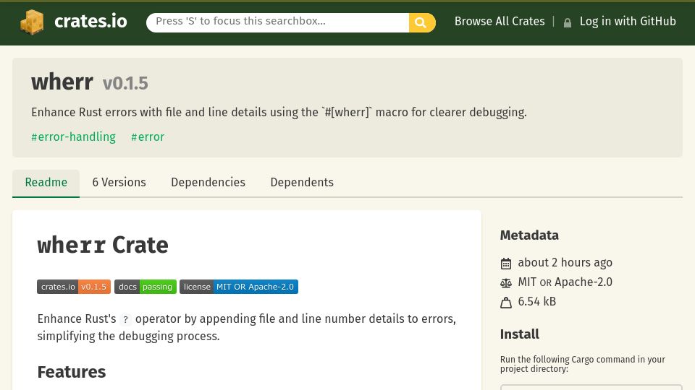Viewport: 695px width, 390px height.
Task: Open the Dependencies tab
Action: [x=208, y=183]
